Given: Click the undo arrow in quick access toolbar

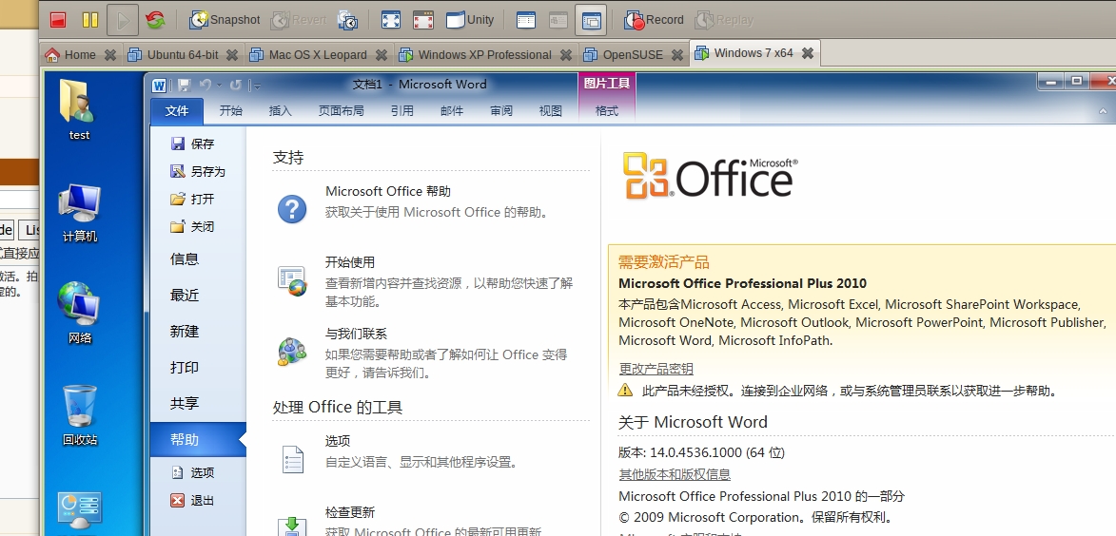Looking at the screenshot, I should (x=205, y=86).
